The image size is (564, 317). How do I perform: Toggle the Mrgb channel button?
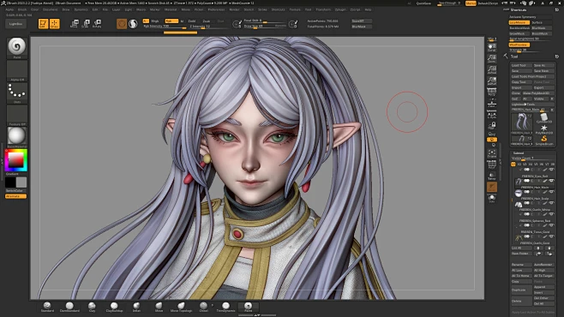154,21
